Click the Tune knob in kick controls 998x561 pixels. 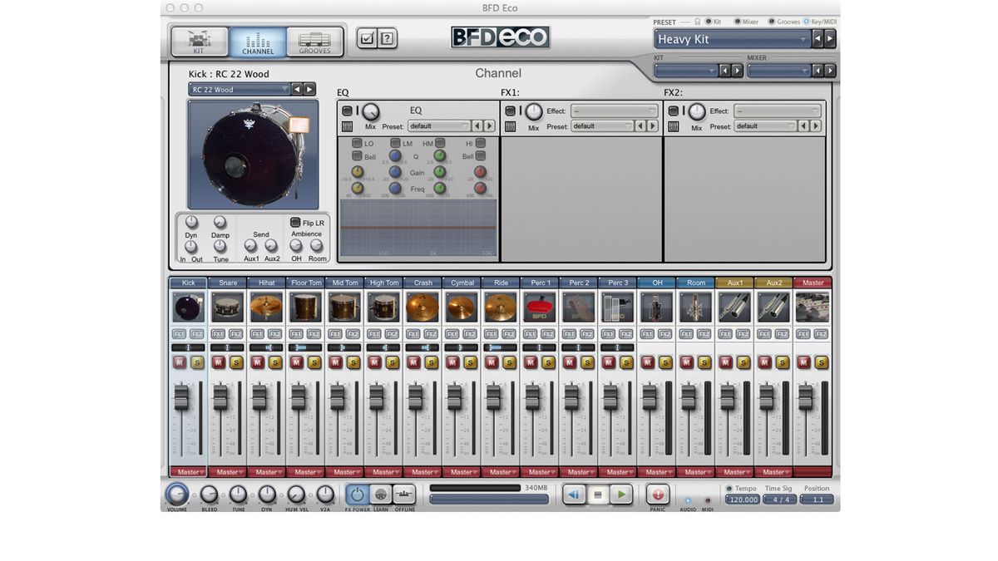click(x=220, y=247)
